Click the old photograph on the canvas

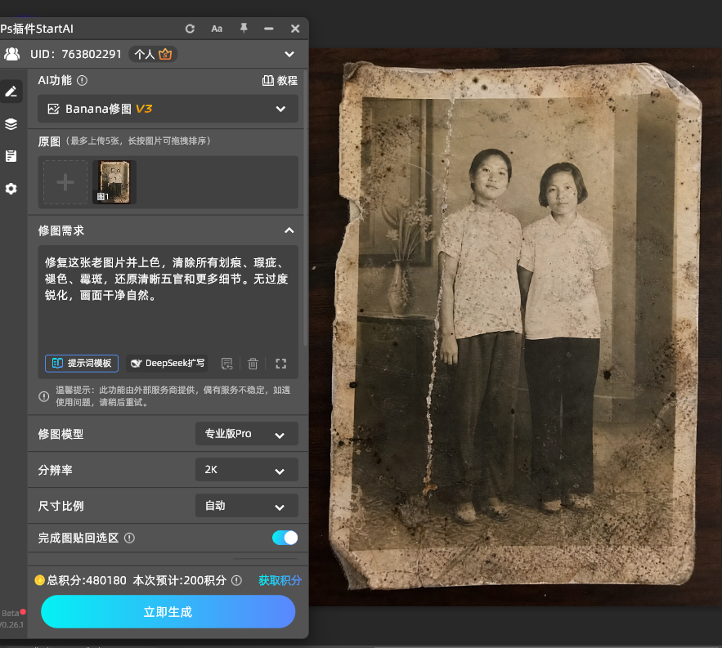click(514, 324)
